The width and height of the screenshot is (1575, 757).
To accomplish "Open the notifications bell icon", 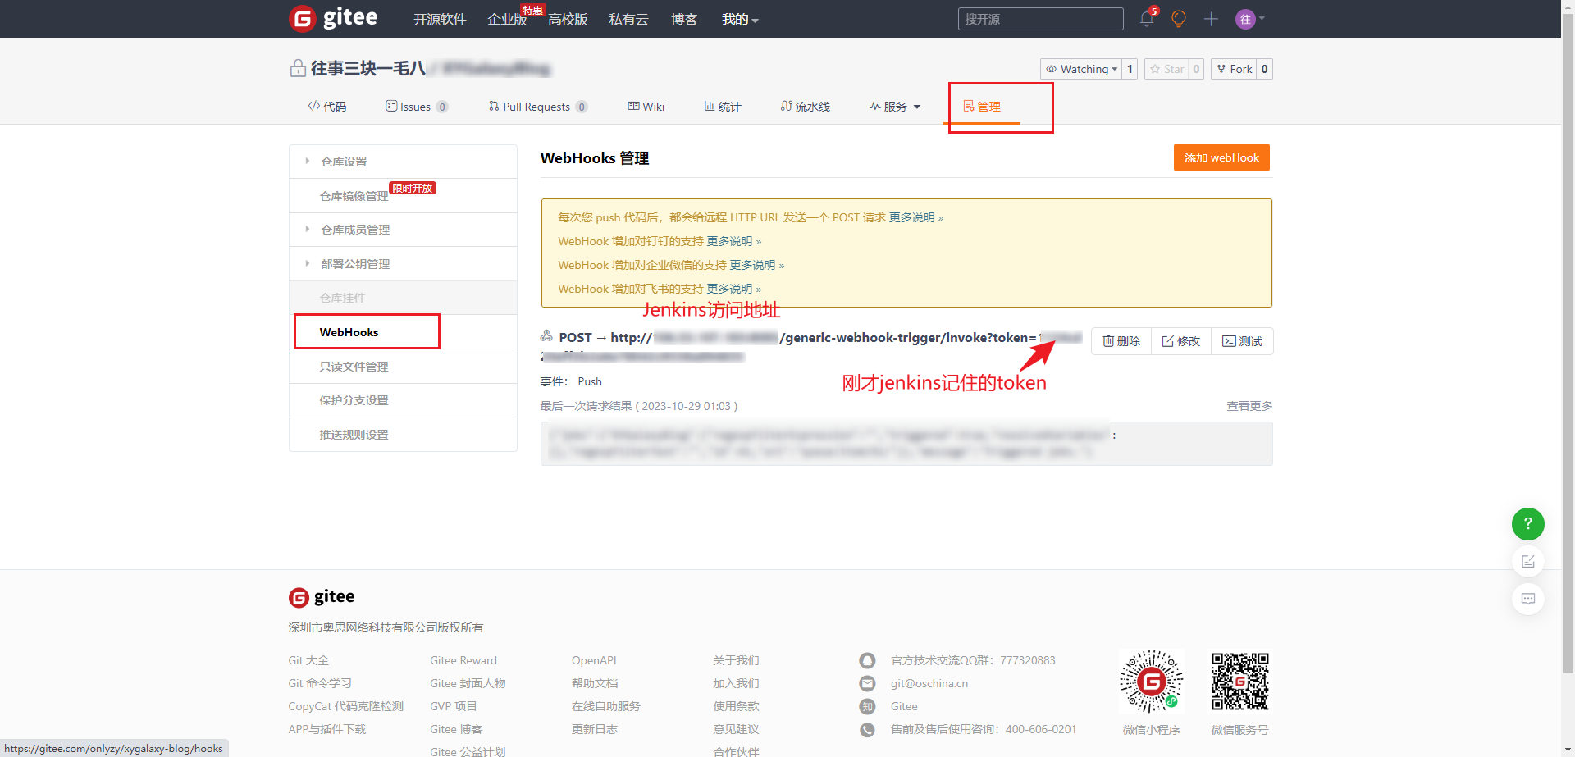I will click(1147, 19).
